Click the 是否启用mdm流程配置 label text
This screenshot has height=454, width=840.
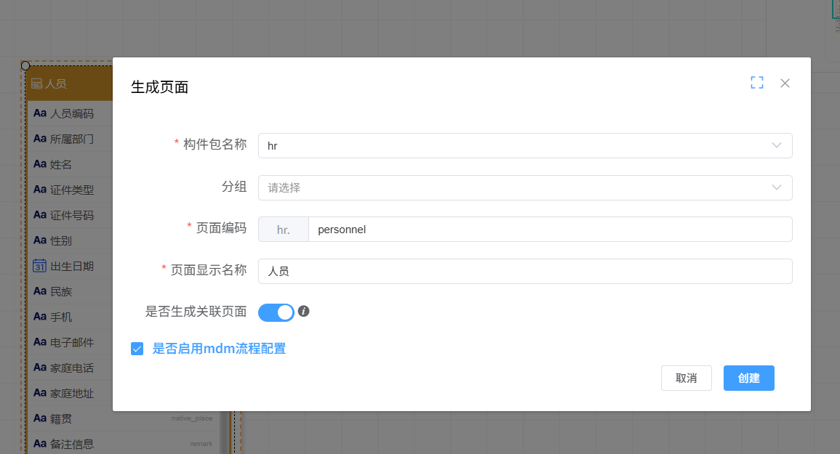tap(219, 349)
